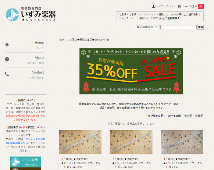Open the Contact menu item
The width and height of the screenshot is (214, 170).
point(38,72)
